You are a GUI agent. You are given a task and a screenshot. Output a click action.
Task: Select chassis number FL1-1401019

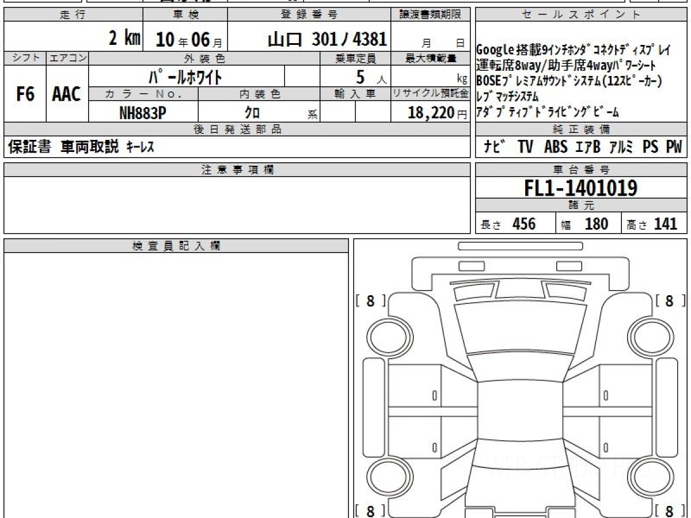pyautogui.click(x=580, y=188)
